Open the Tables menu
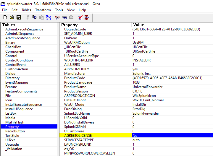Image resolution: width=213 pixels, height=156 pixels. [26, 10]
